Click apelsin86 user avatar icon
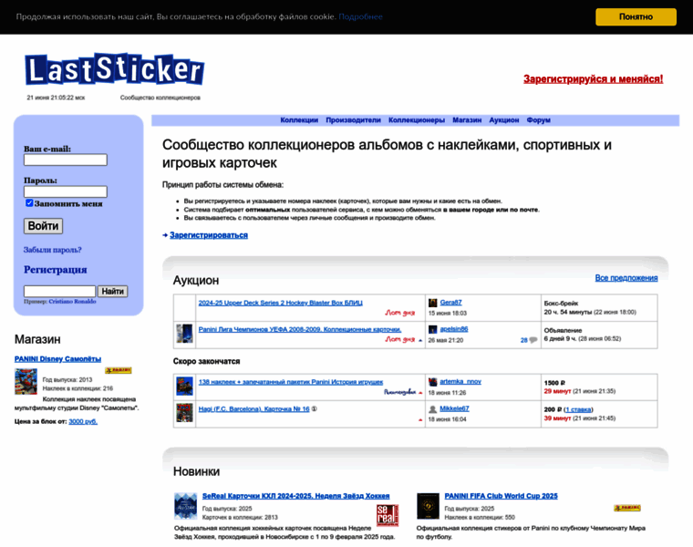The width and height of the screenshot is (693, 547). coord(433,329)
